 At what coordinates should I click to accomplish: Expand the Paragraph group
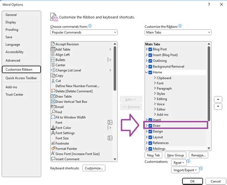point(155,88)
